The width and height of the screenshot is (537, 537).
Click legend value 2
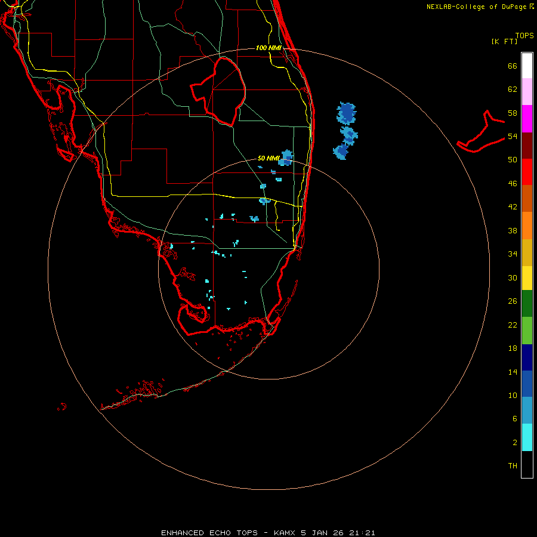(x=514, y=443)
